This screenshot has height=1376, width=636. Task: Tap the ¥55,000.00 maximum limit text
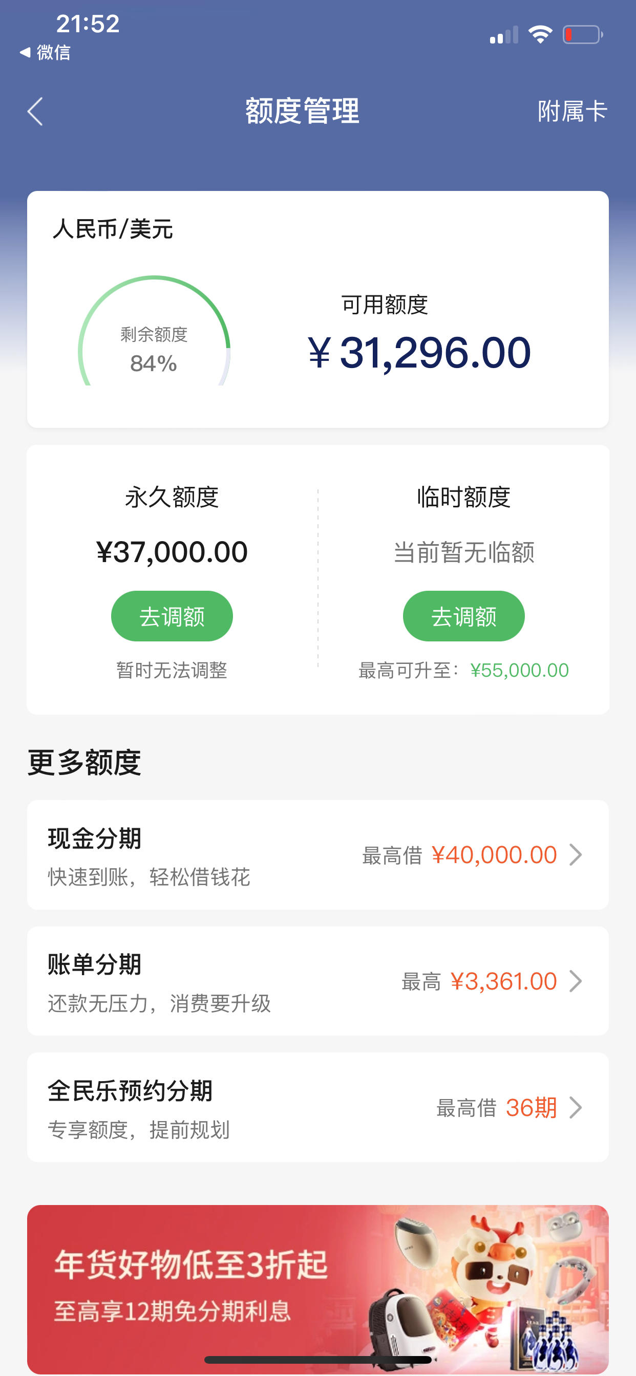point(519,670)
